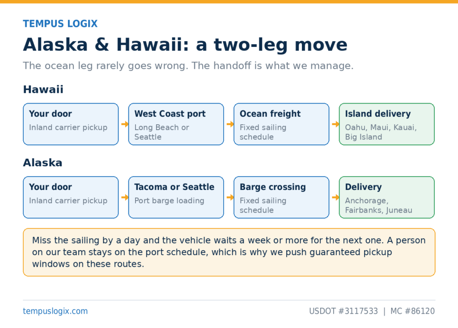The image size is (458, 328).
Task: Click the orange missed-sailing warning note
Action: (229, 252)
